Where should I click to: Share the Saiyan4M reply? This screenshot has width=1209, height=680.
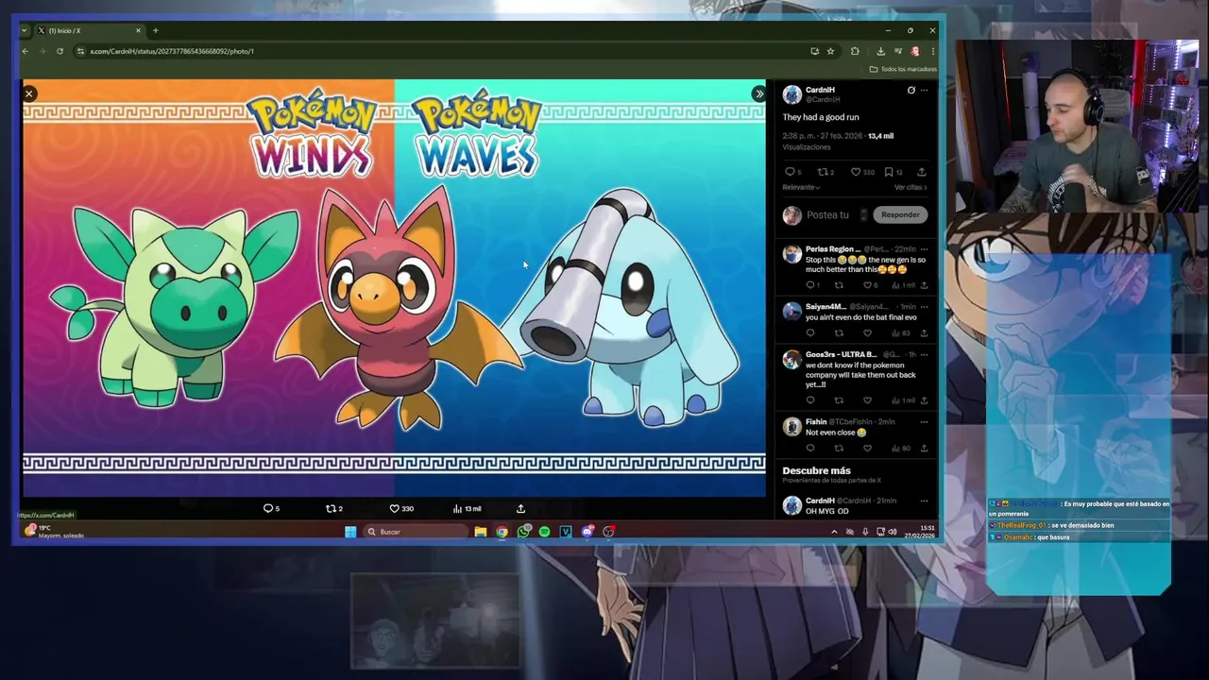click(924, 332)
